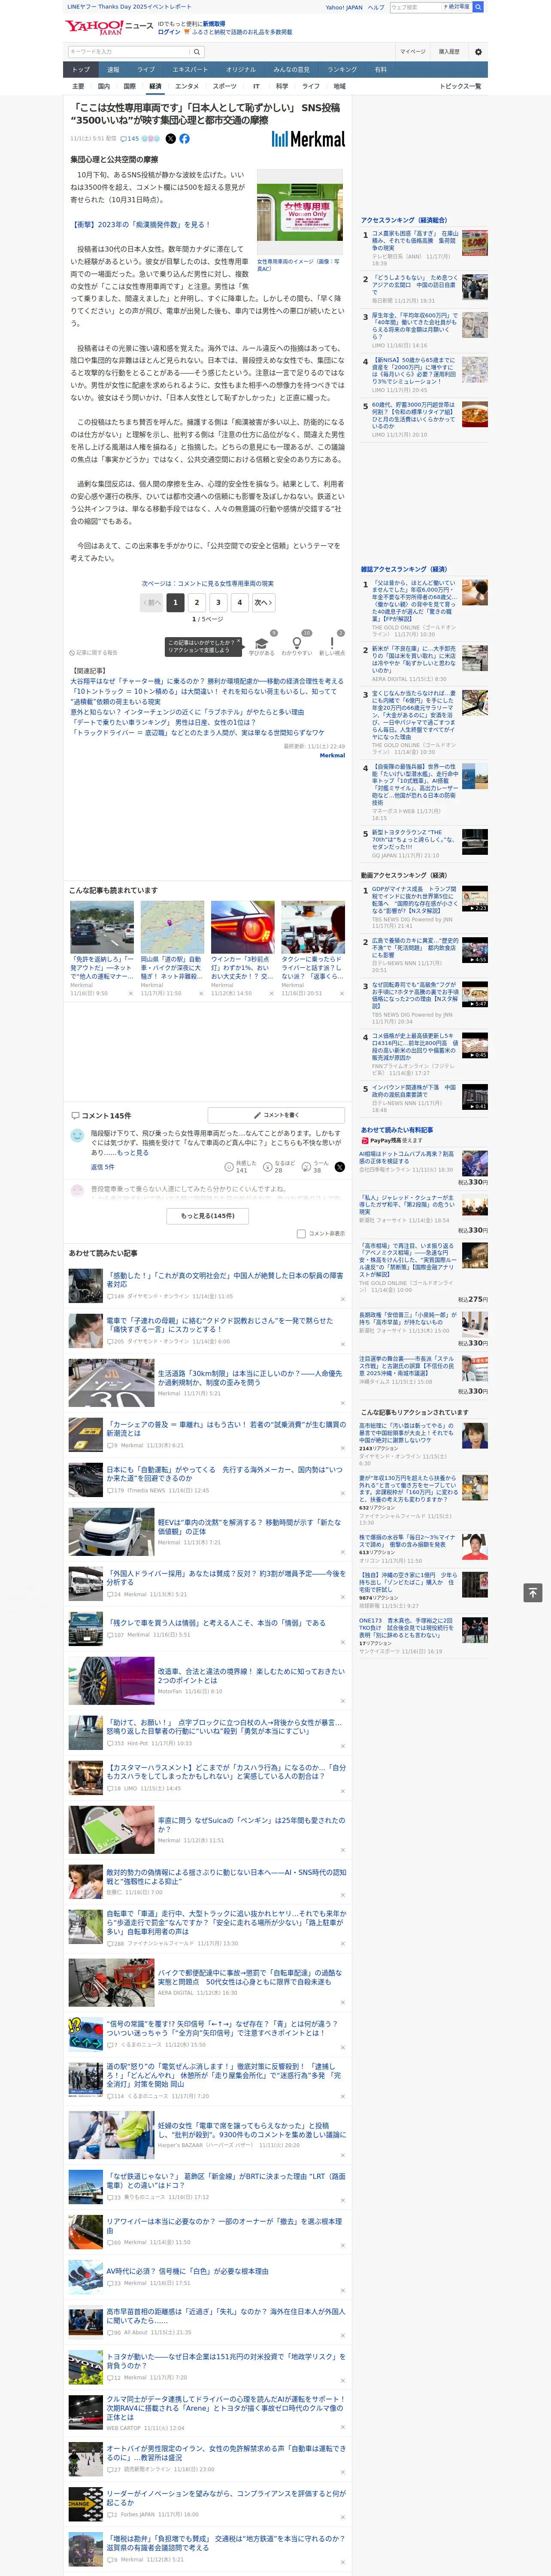This screenshot has height=2576, width=551.
Task: Click the 記事に関する報告 report icon link
Action: click(x=93, y=653)
